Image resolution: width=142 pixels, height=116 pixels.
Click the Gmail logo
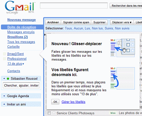point(20,7)
